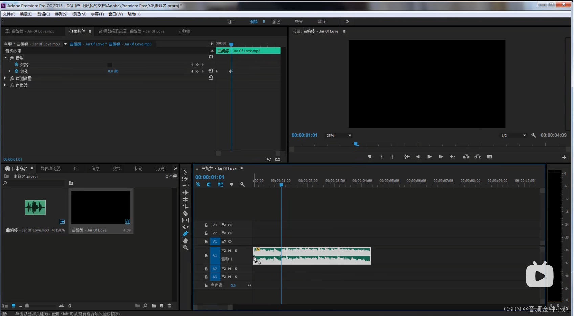Click the Extract button in program monitor
This screenshot has height=316, width=574.
pos(478,157)
